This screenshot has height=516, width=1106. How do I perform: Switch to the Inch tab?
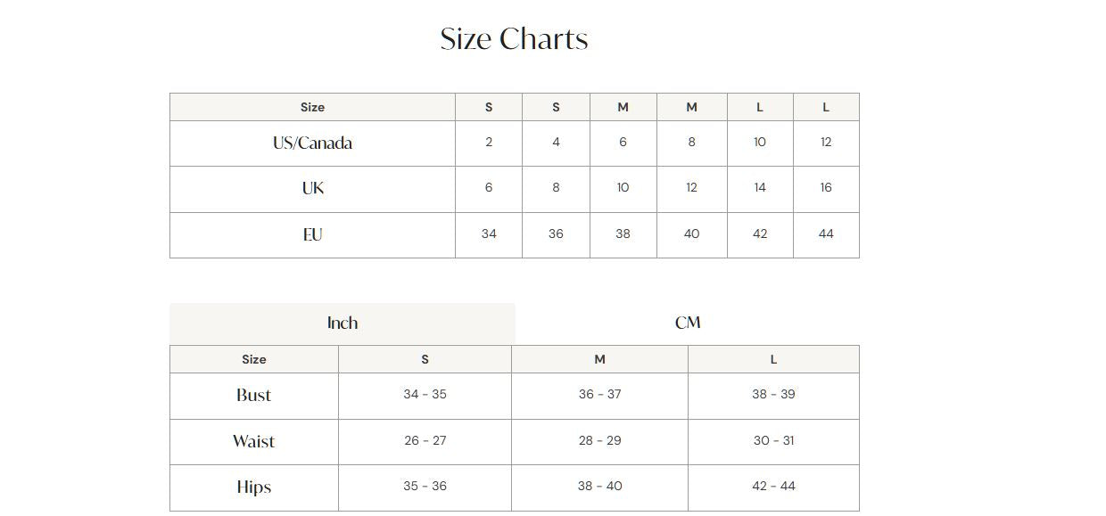click(343, 324)
